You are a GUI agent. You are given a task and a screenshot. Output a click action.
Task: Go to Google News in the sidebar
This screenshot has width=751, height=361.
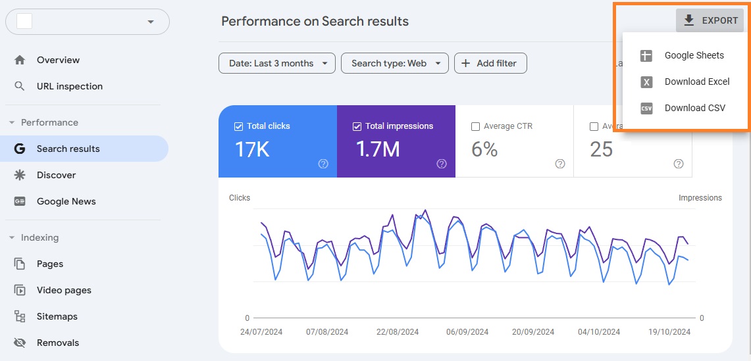point(66,202)
